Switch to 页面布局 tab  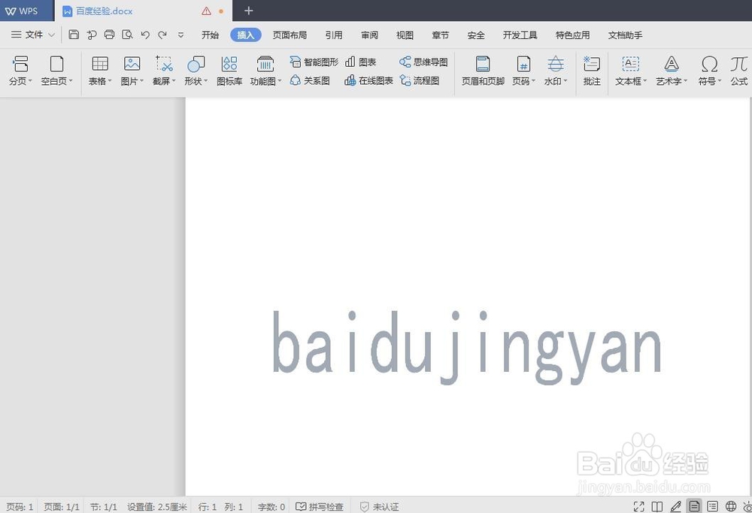tap(290, 35)
